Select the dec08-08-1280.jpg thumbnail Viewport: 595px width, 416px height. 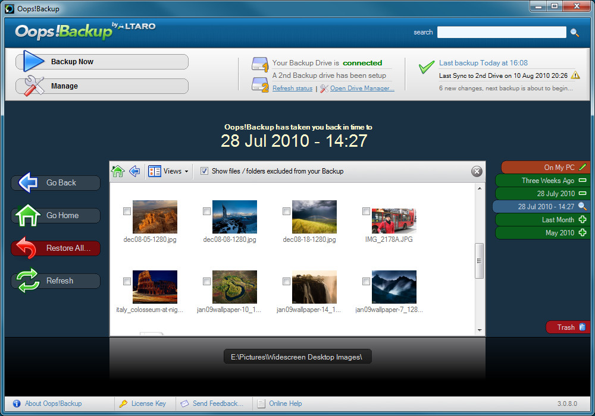[x=234, y=217]
